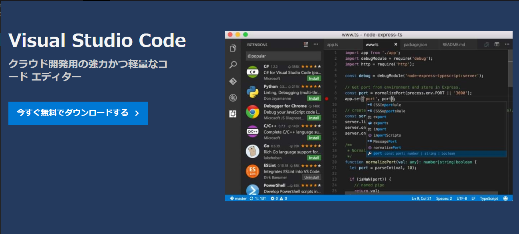
Task: Click the Go gopher extension logo
Action: (x=252, y=151)
